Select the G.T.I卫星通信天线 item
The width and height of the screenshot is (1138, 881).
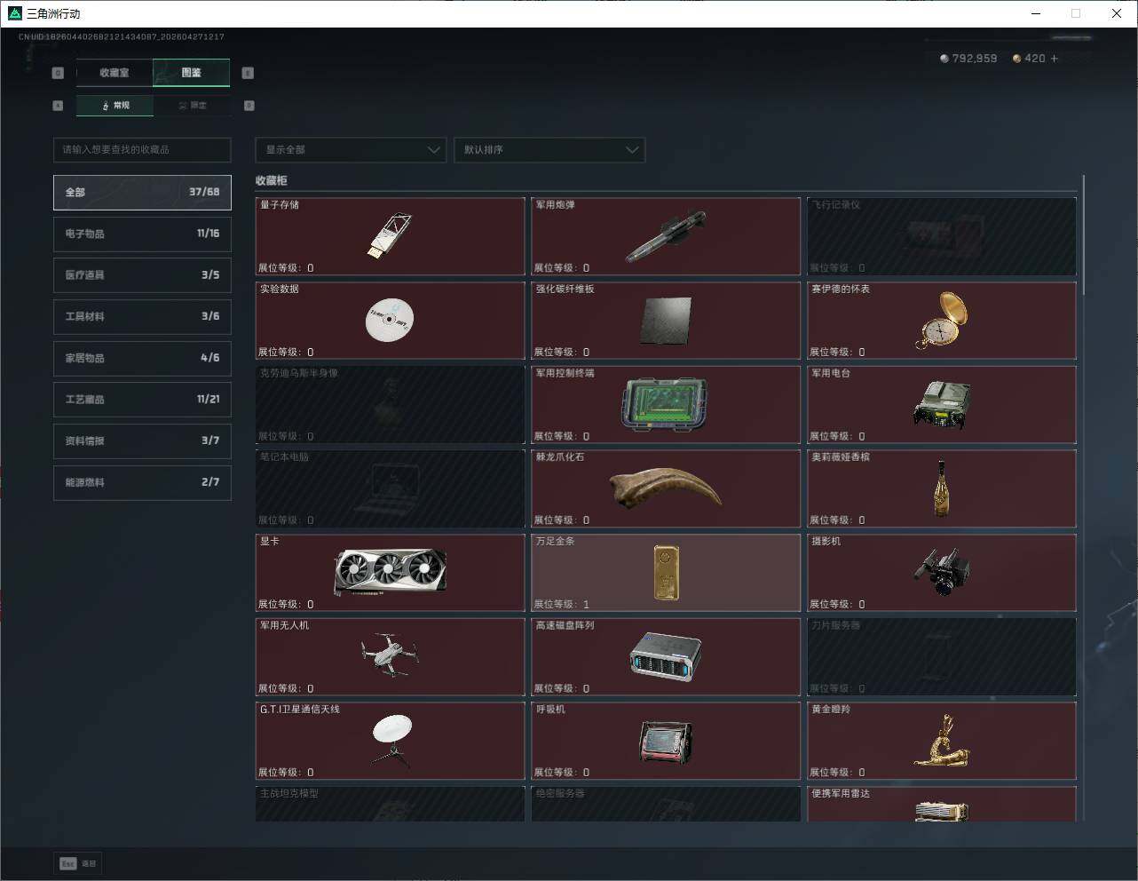click(x=391, y=741)
